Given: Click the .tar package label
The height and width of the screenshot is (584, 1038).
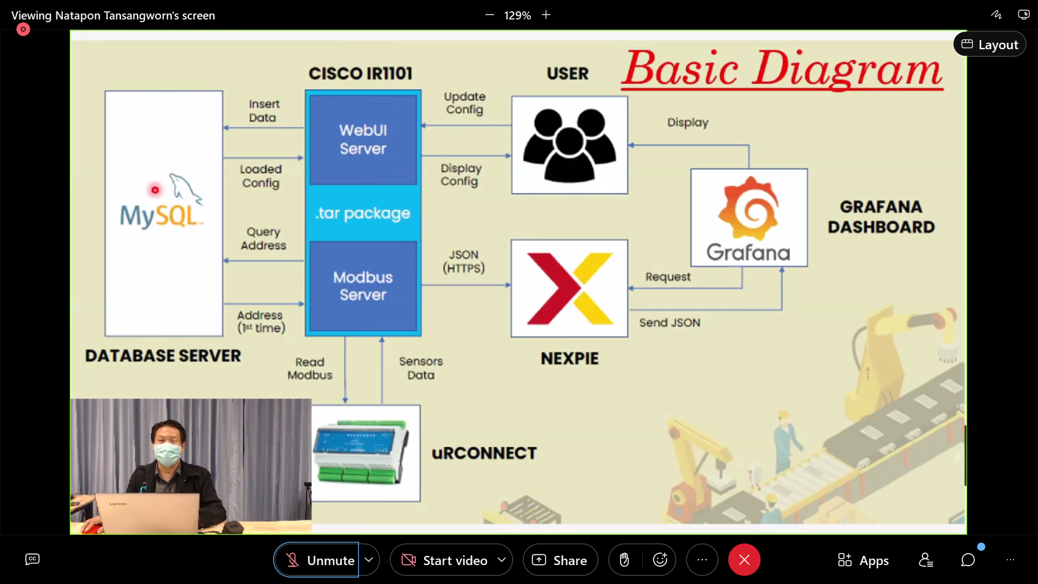Looking at the screenshot, I should pyautogui.click(x=363, y=213).
